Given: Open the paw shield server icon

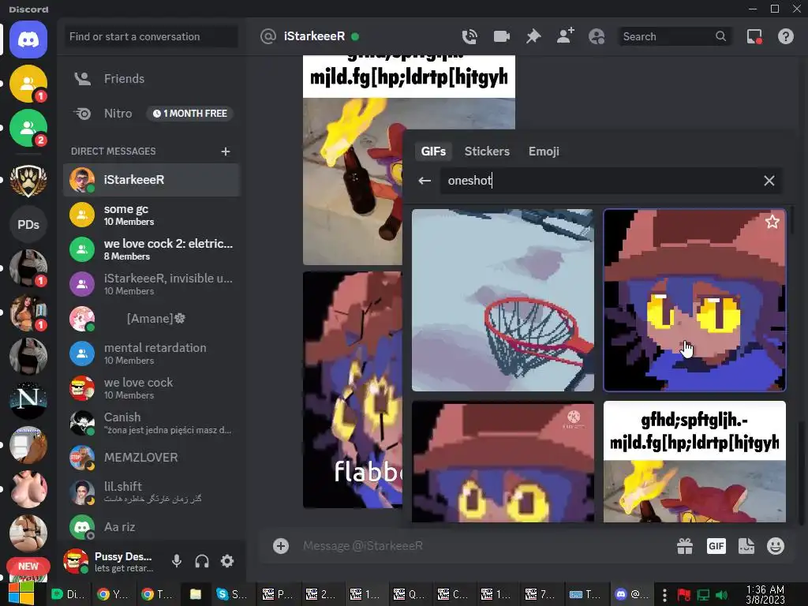Looking at the screenshot, I should pos(28,181).
